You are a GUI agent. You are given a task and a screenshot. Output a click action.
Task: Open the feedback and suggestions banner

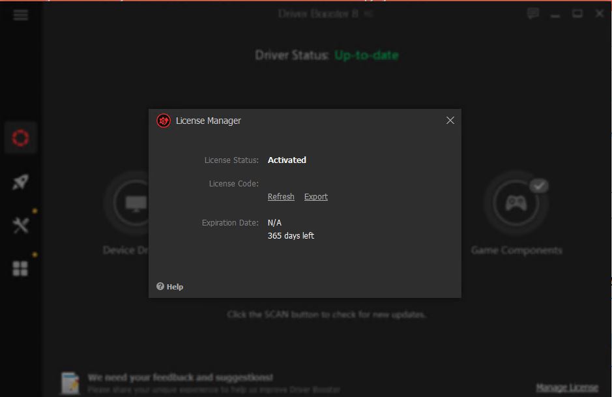click(201, 383)
